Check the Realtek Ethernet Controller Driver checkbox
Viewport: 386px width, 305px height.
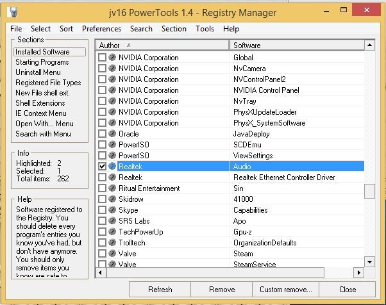102,177
